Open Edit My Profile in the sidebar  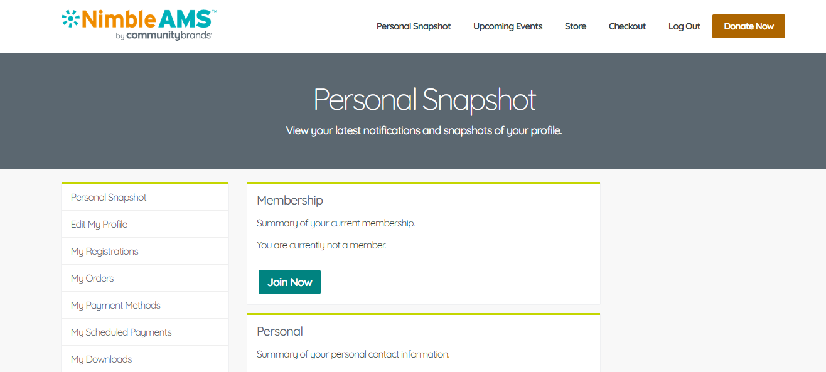pyautogui.click(x=99, y=225)
